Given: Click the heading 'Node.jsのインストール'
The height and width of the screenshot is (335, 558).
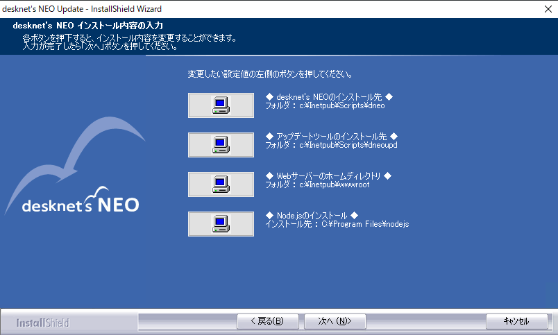Looking at the screenshot, I should (312, 216).
